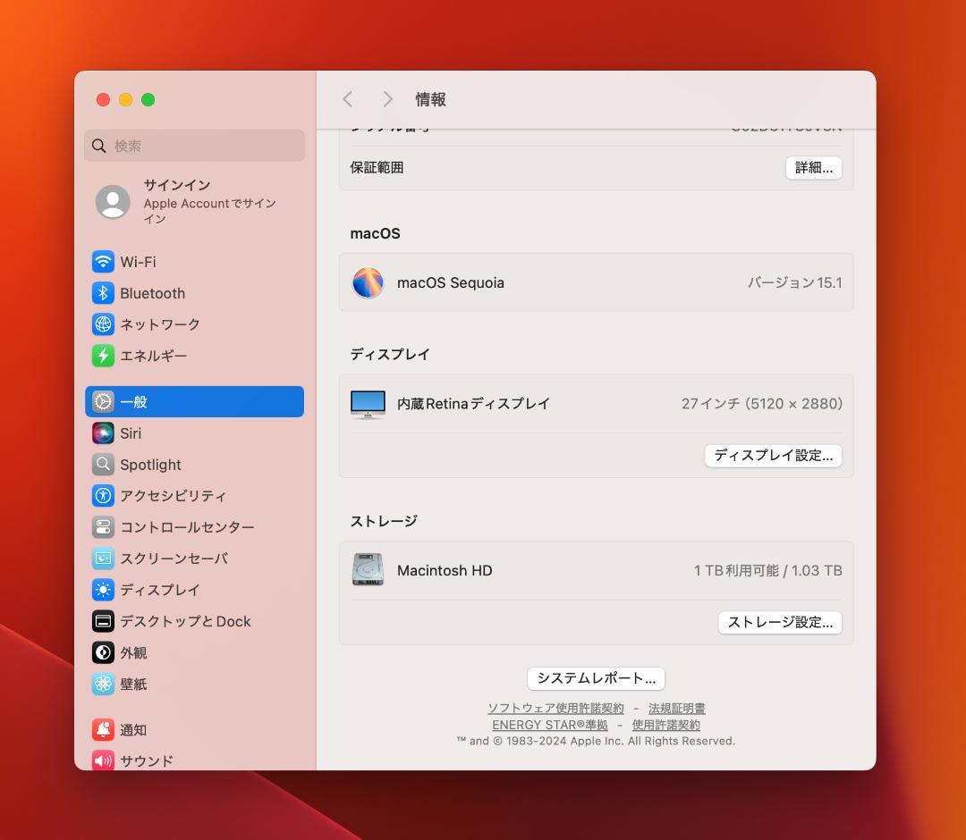
Task: Open the ENERGY STAR準拠 link
Action: 548,724
